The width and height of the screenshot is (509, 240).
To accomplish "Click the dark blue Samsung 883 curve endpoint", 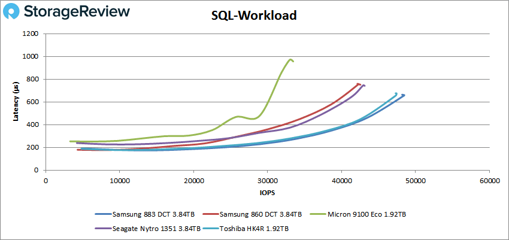I will 404,95.
